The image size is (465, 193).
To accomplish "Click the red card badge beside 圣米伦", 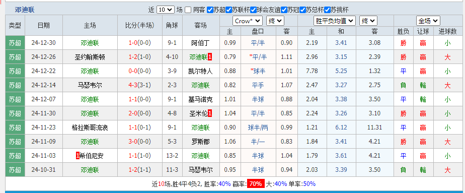I will [x=210, y=113].
